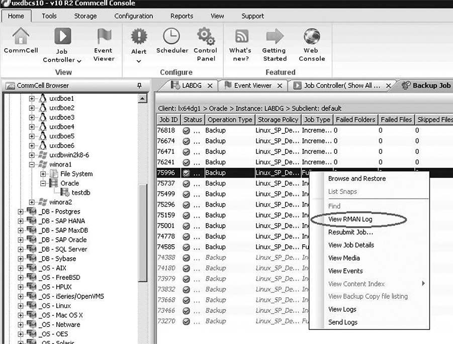Click the Alert ribbon icon

[x=139, y=36]
